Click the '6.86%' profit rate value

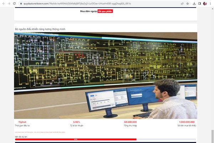[x=77, y=122]
